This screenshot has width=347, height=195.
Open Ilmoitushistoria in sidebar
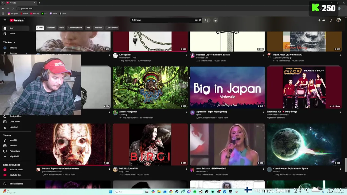[x=16, y=184]
